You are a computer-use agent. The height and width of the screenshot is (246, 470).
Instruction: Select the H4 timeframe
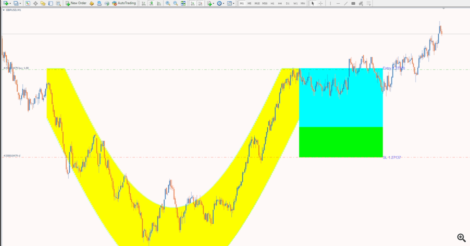click(x=280, y=3)
